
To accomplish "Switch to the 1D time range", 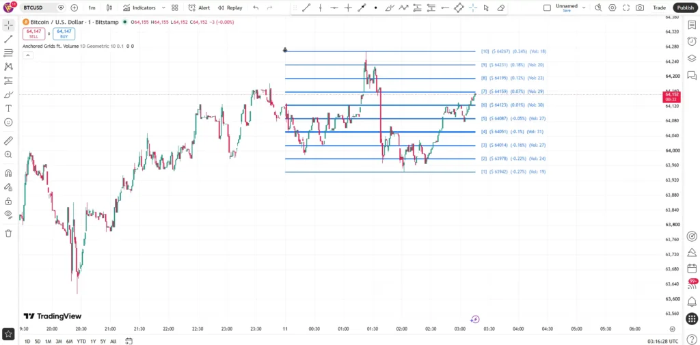I will point(27,342).
